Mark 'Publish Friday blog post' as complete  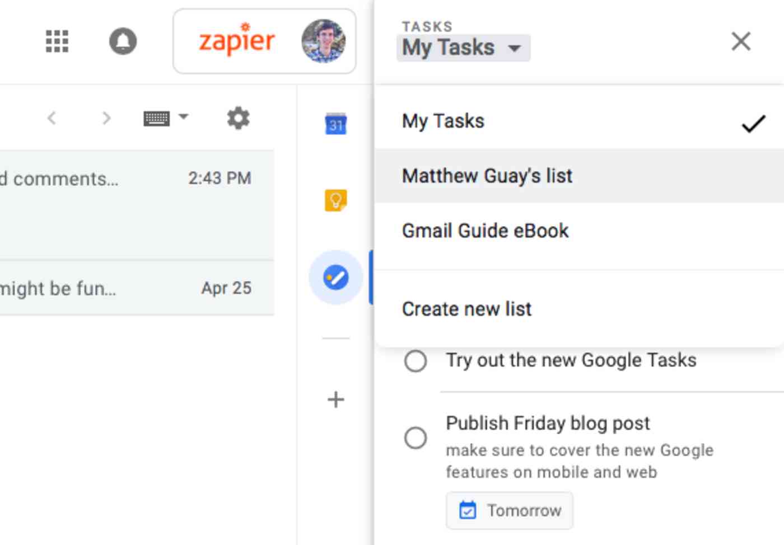416,438
